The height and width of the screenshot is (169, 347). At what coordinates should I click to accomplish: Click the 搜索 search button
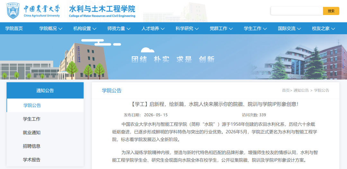[331, 11]
